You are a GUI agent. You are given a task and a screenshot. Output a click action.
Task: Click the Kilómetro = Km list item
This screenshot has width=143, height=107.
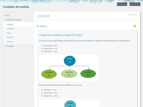pos(50,90)
